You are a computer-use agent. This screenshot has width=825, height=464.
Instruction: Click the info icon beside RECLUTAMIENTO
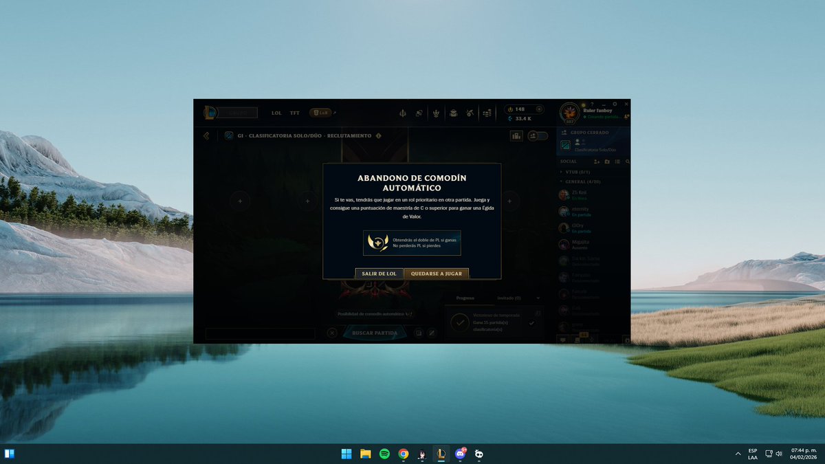tap(378, 135)
